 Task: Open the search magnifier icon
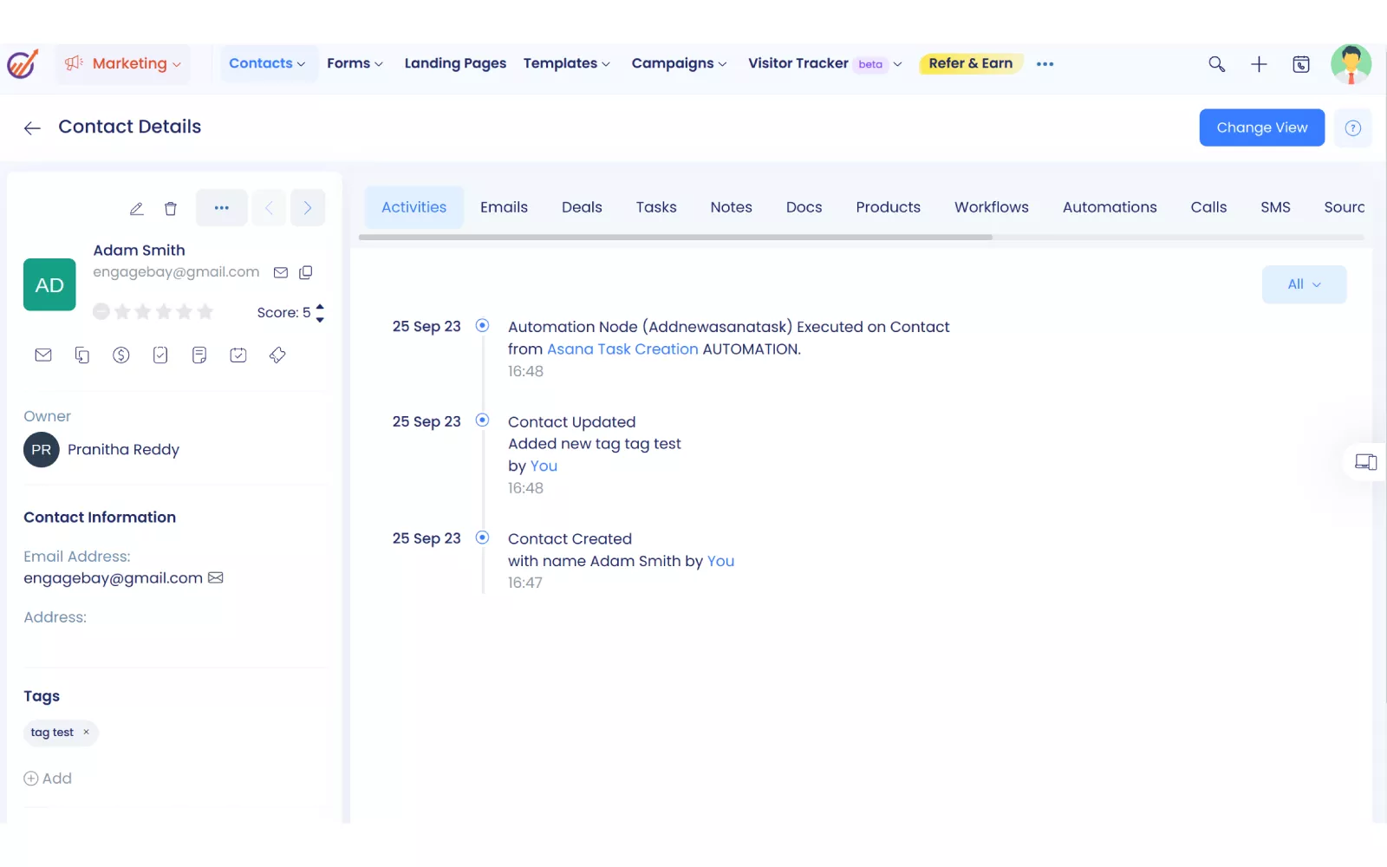[1217, 64]
